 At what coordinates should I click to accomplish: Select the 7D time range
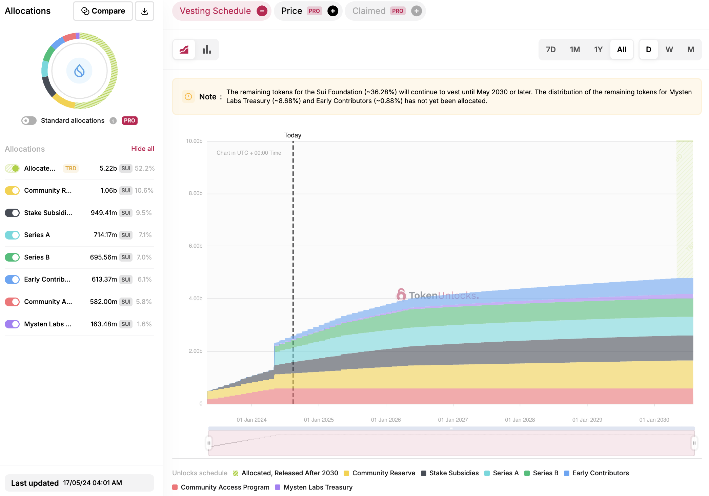coord(551,50)
